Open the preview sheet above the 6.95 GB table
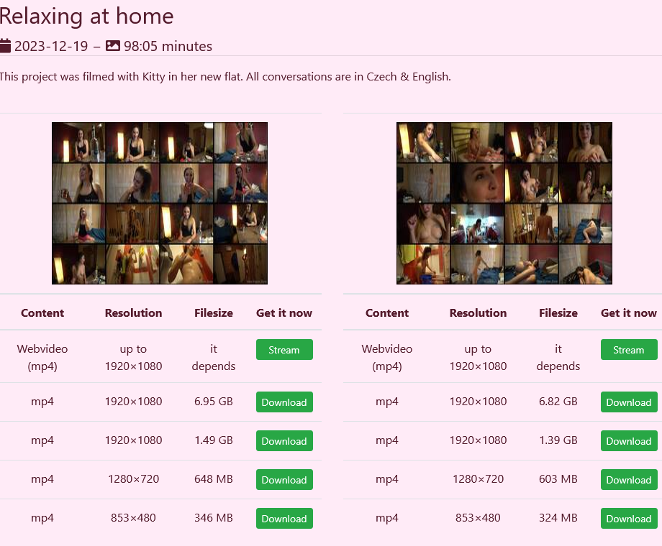The image size is (662, 546). [160, 203]
